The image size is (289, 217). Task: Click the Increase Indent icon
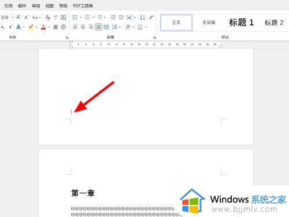click(121, 17)
